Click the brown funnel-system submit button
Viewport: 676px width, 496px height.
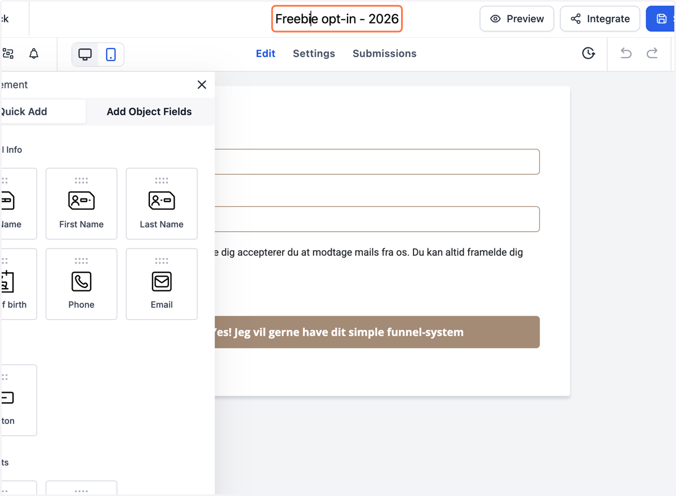(377, 332)
